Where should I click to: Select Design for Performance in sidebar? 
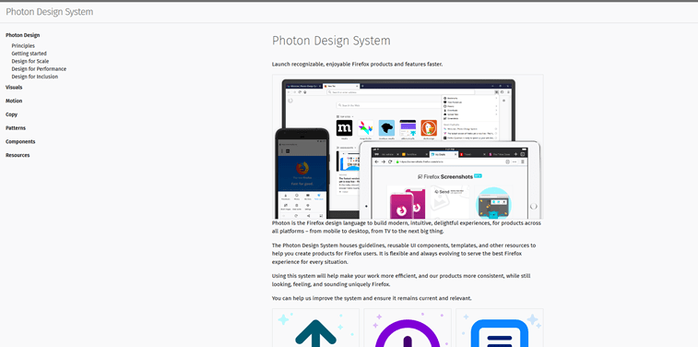[x=39, y=69]
